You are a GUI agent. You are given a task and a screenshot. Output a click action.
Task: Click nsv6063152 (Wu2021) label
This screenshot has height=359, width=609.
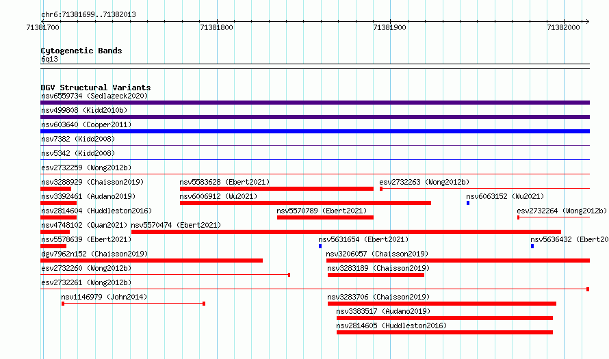pyautogui.click(x=505, y=196)
